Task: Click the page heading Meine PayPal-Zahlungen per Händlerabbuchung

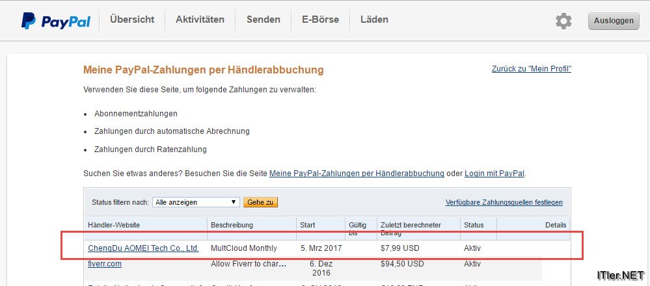Action: click(x=204, y=70)
